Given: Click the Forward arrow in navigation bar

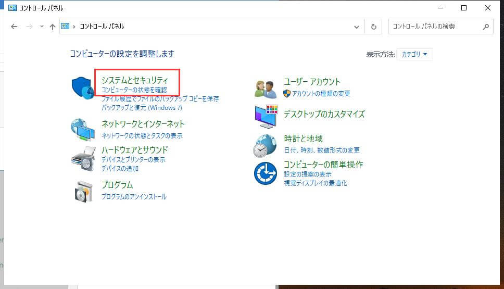Looking at the screenshot, I should (29, 27).
